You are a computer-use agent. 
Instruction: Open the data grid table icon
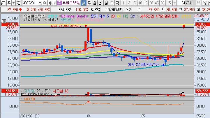point(4,21)
